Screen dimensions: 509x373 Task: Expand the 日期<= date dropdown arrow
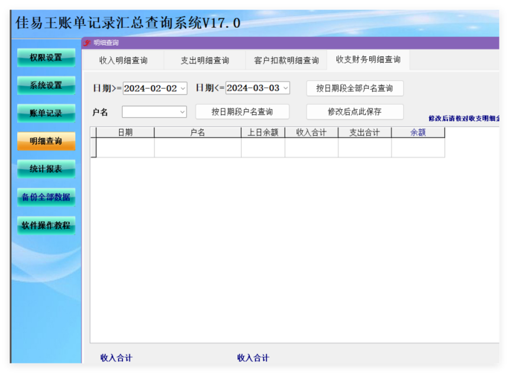point(286,88)
